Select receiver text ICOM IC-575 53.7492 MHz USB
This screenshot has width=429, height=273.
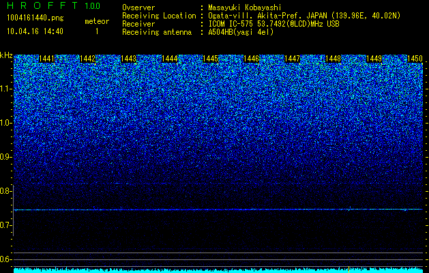(x=274, y=24)
